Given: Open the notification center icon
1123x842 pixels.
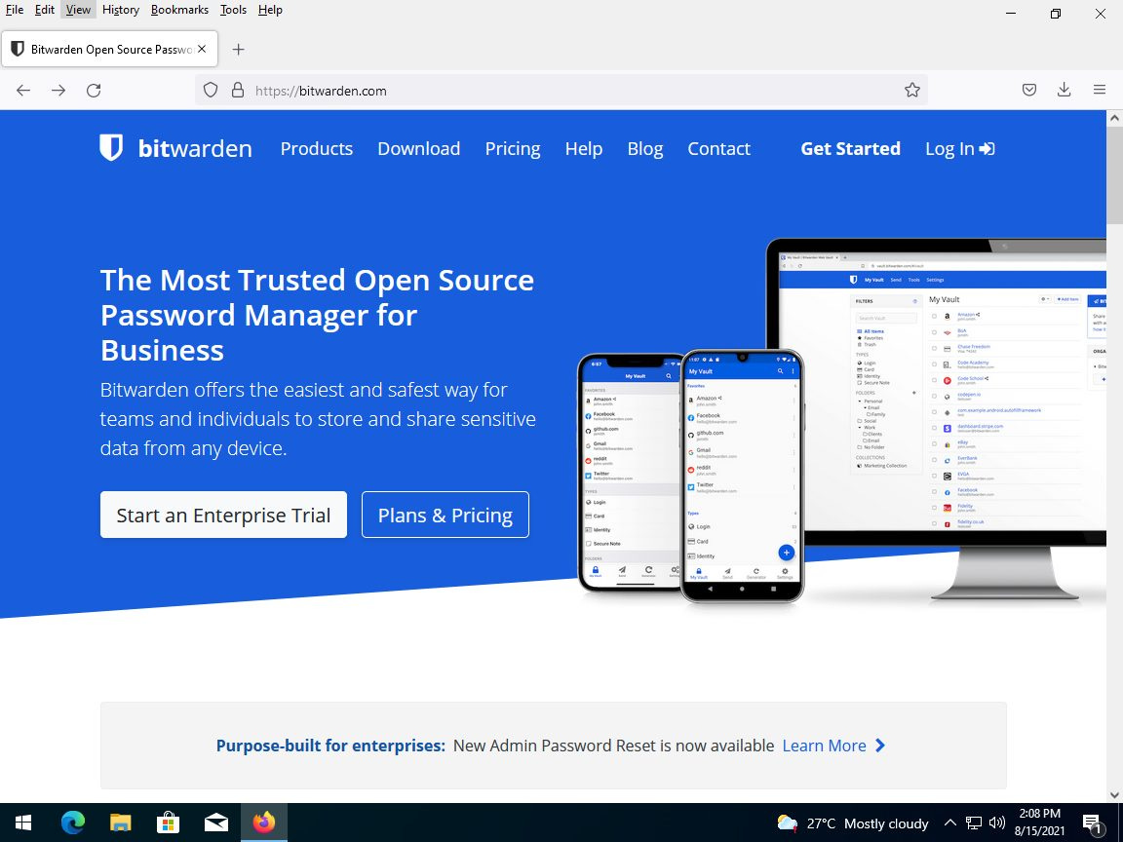Looking at the screenshot, I should tap(1092, 823).
